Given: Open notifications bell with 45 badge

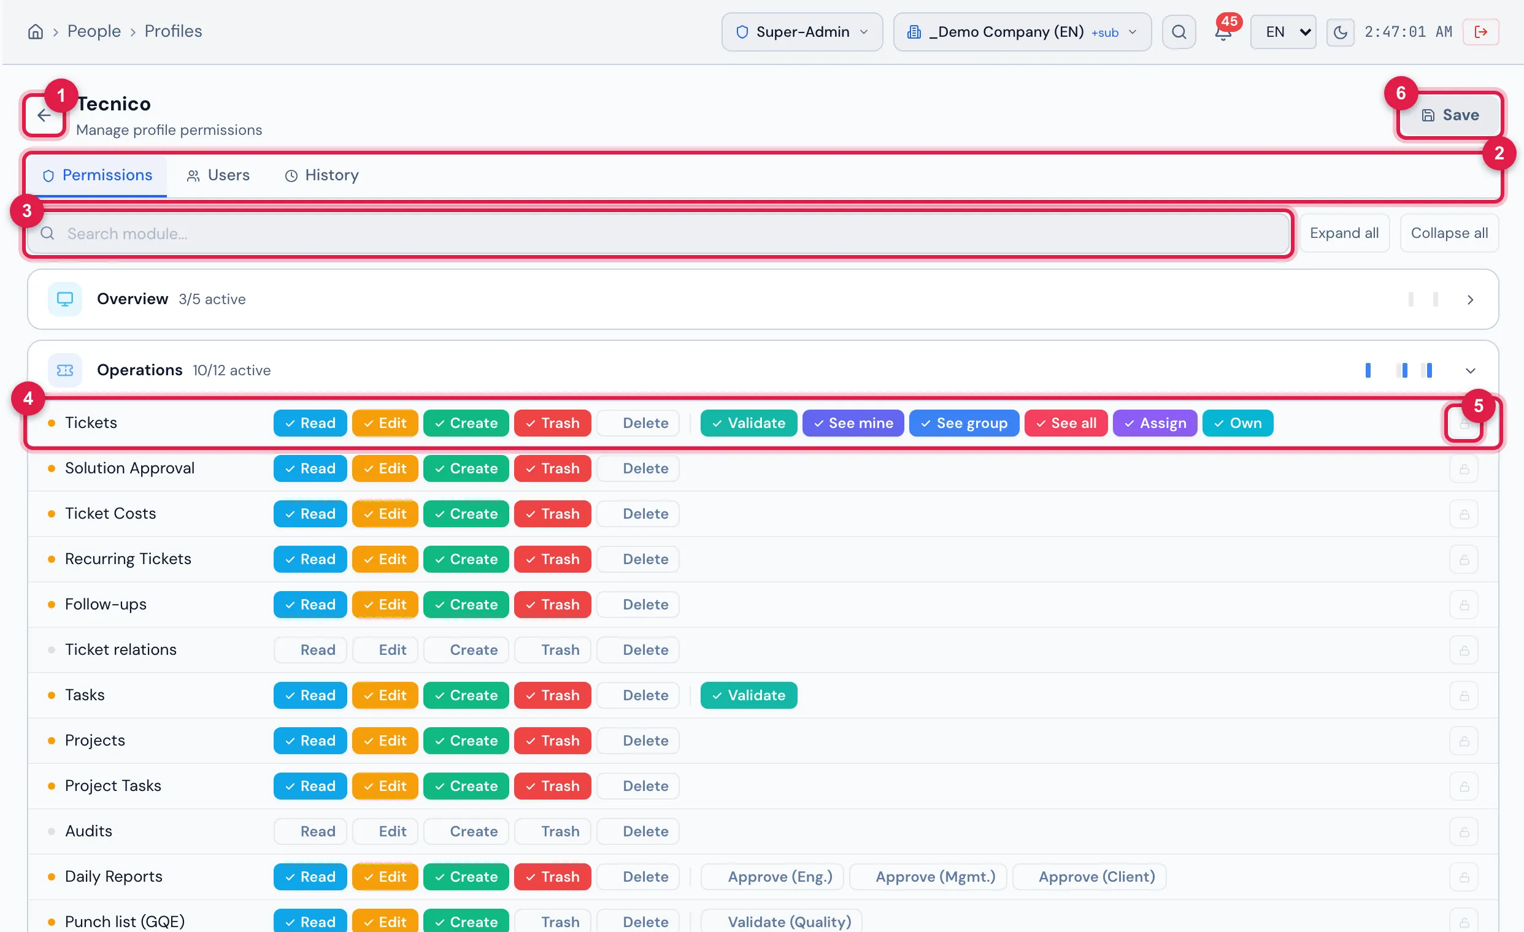Looking at the screenshot, I should point(1223,31).
